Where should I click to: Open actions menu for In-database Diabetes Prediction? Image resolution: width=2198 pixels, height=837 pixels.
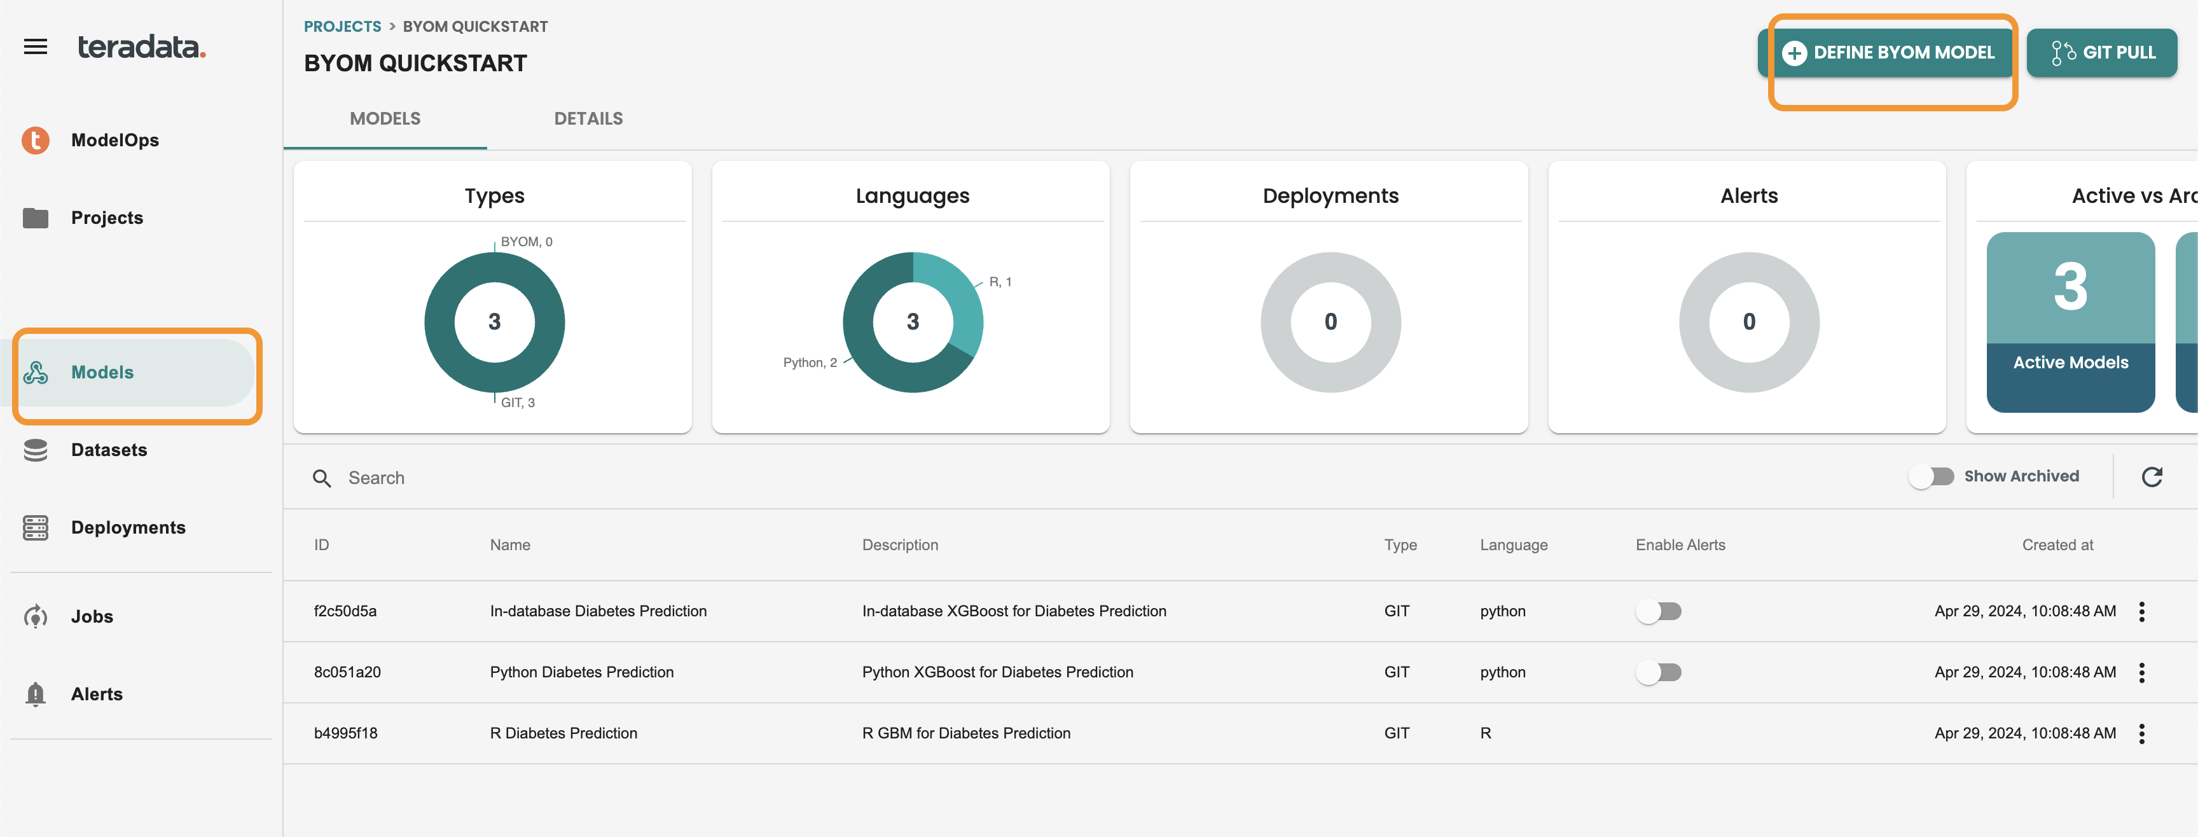click(2141, 611)
